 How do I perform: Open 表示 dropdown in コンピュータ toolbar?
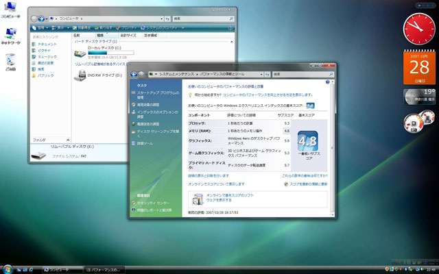pyautogui.click(x=60, y=28)
